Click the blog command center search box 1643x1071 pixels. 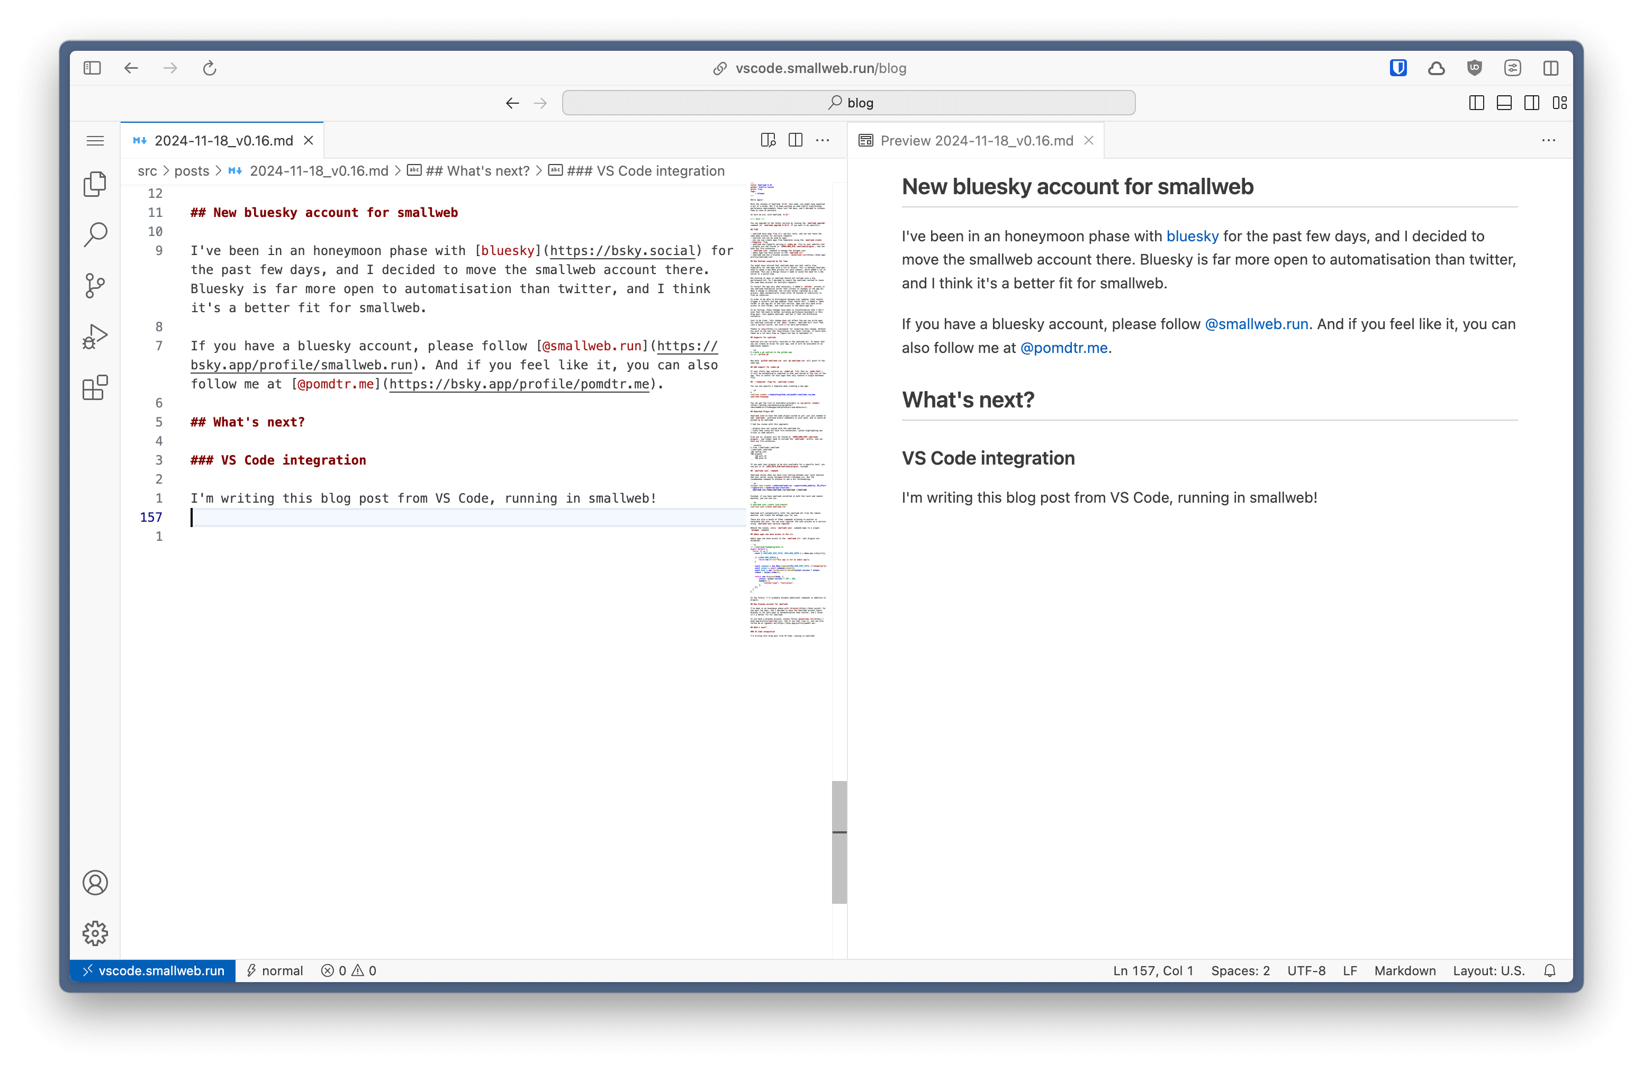coord(848,103)
